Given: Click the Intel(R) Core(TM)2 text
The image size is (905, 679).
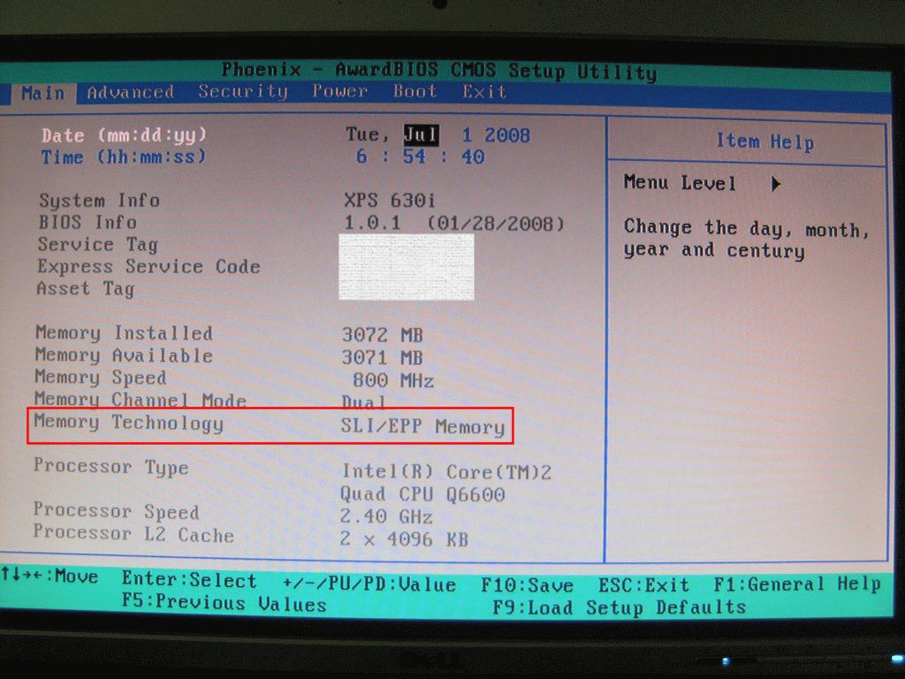Looking at the screenshot, I should coord(446,472).
